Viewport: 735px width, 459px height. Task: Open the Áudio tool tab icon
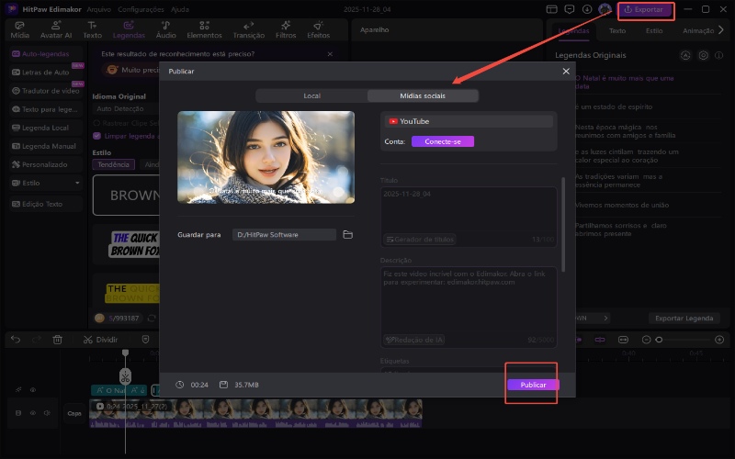pos(165,29)
